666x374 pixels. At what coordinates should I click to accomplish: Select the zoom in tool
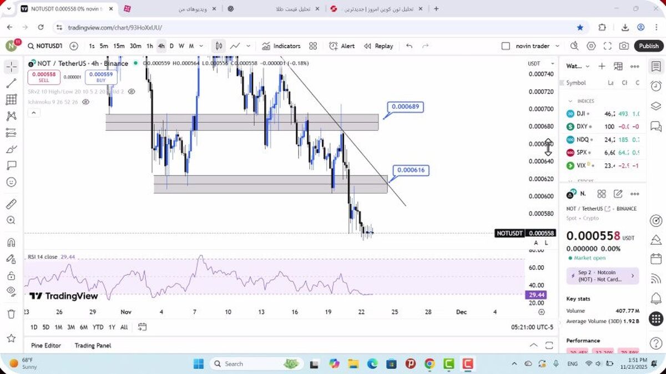pos(11,220)
